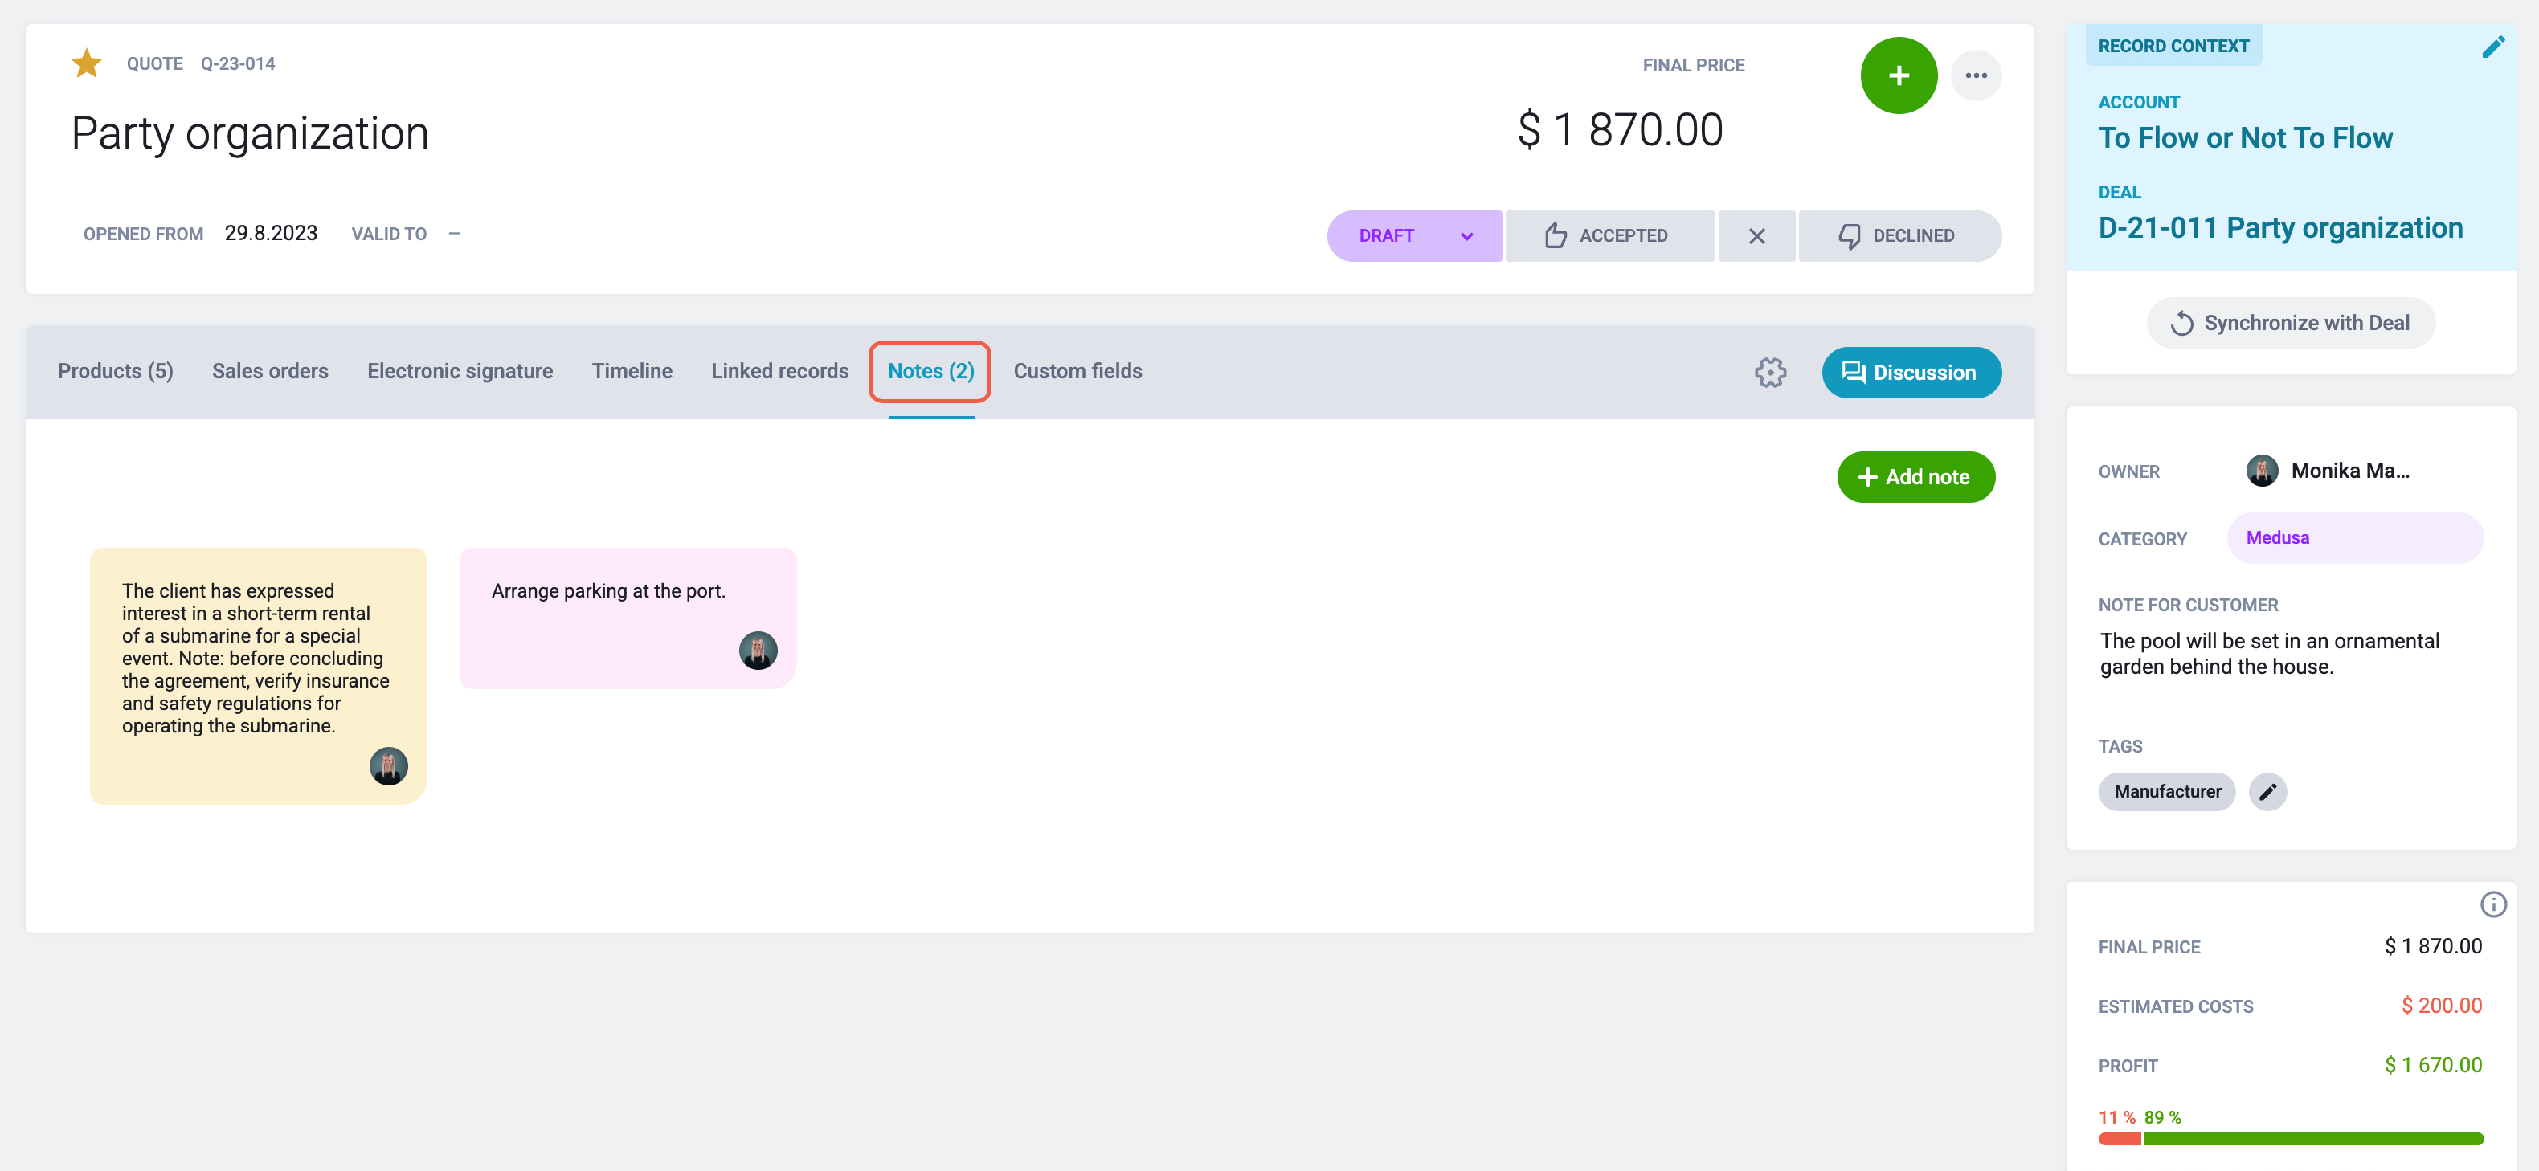Click the info icon above final price
This screenshot has width=2539, height=1171.
click(2492, 904)
